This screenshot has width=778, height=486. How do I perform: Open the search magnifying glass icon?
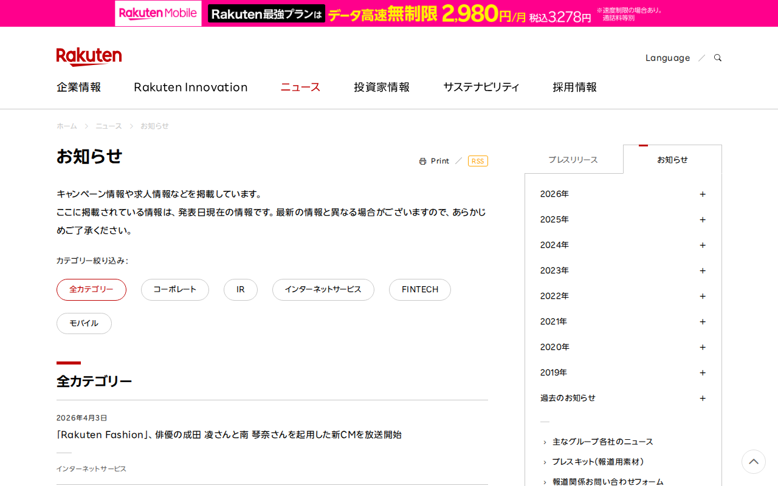click(x=717, y=57)
